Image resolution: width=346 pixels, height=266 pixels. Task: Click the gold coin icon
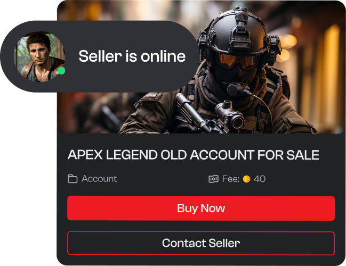(x=246, y=179)
